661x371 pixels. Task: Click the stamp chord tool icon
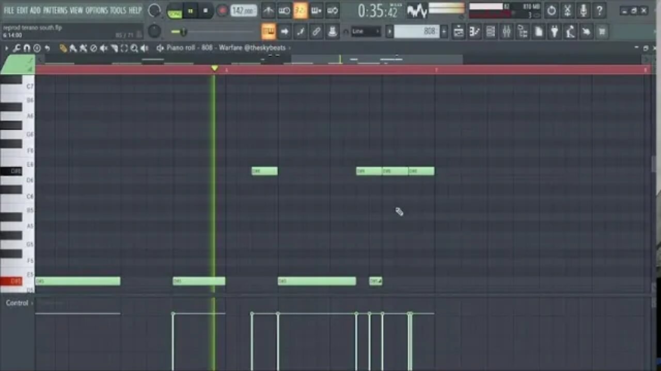(37, 48)
